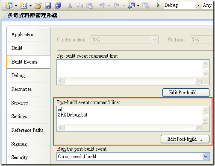Click the Navigate Backward icon

pos(131,6)
